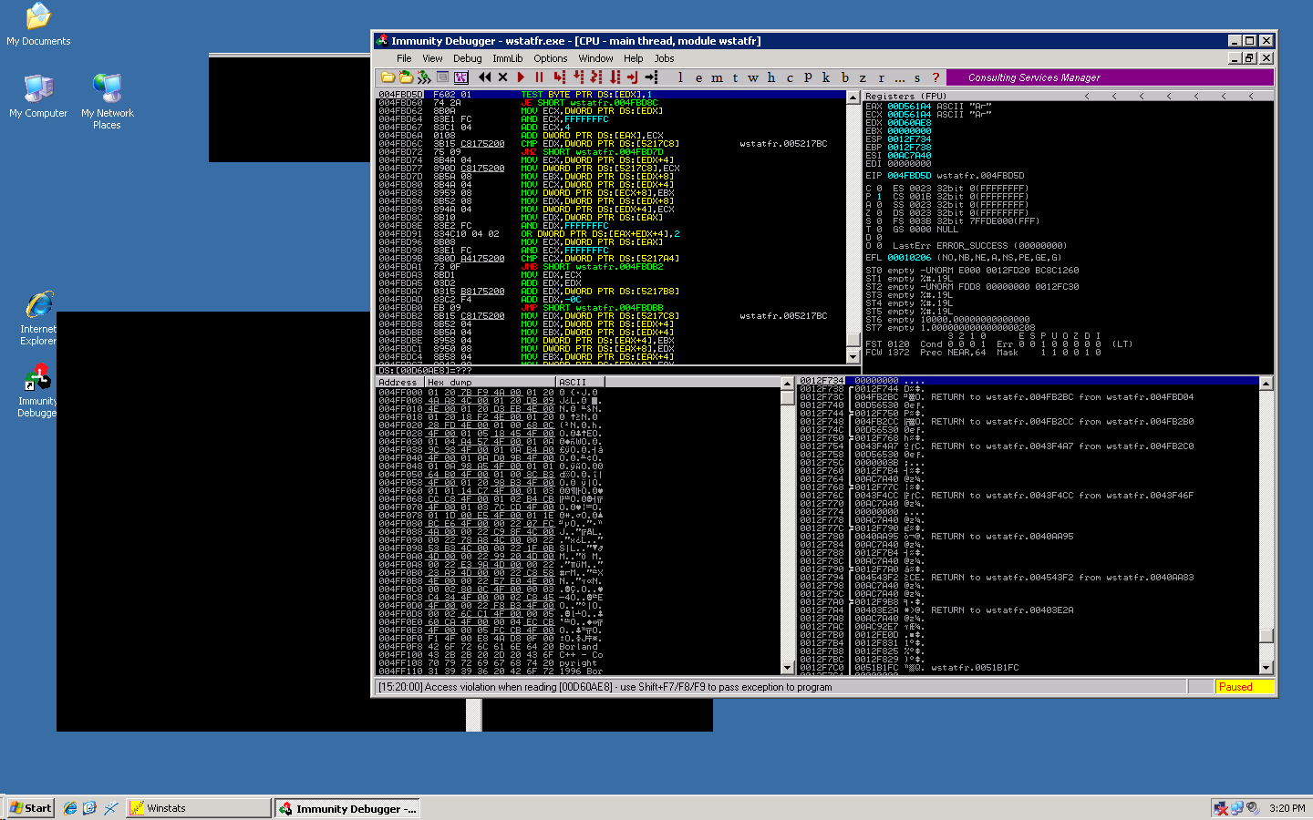Click the Open file folder icon in toolbar
The width and height of the screenshot is (1313, 820).
point(388,77)
